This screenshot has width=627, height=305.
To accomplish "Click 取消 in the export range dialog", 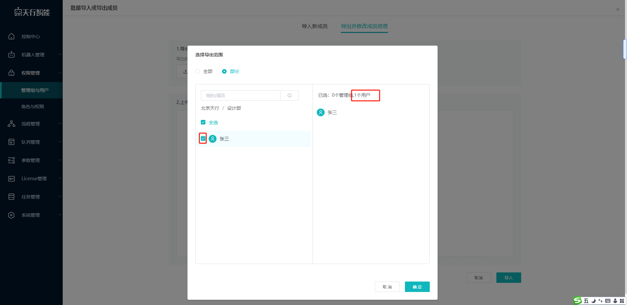I will 387,287.
